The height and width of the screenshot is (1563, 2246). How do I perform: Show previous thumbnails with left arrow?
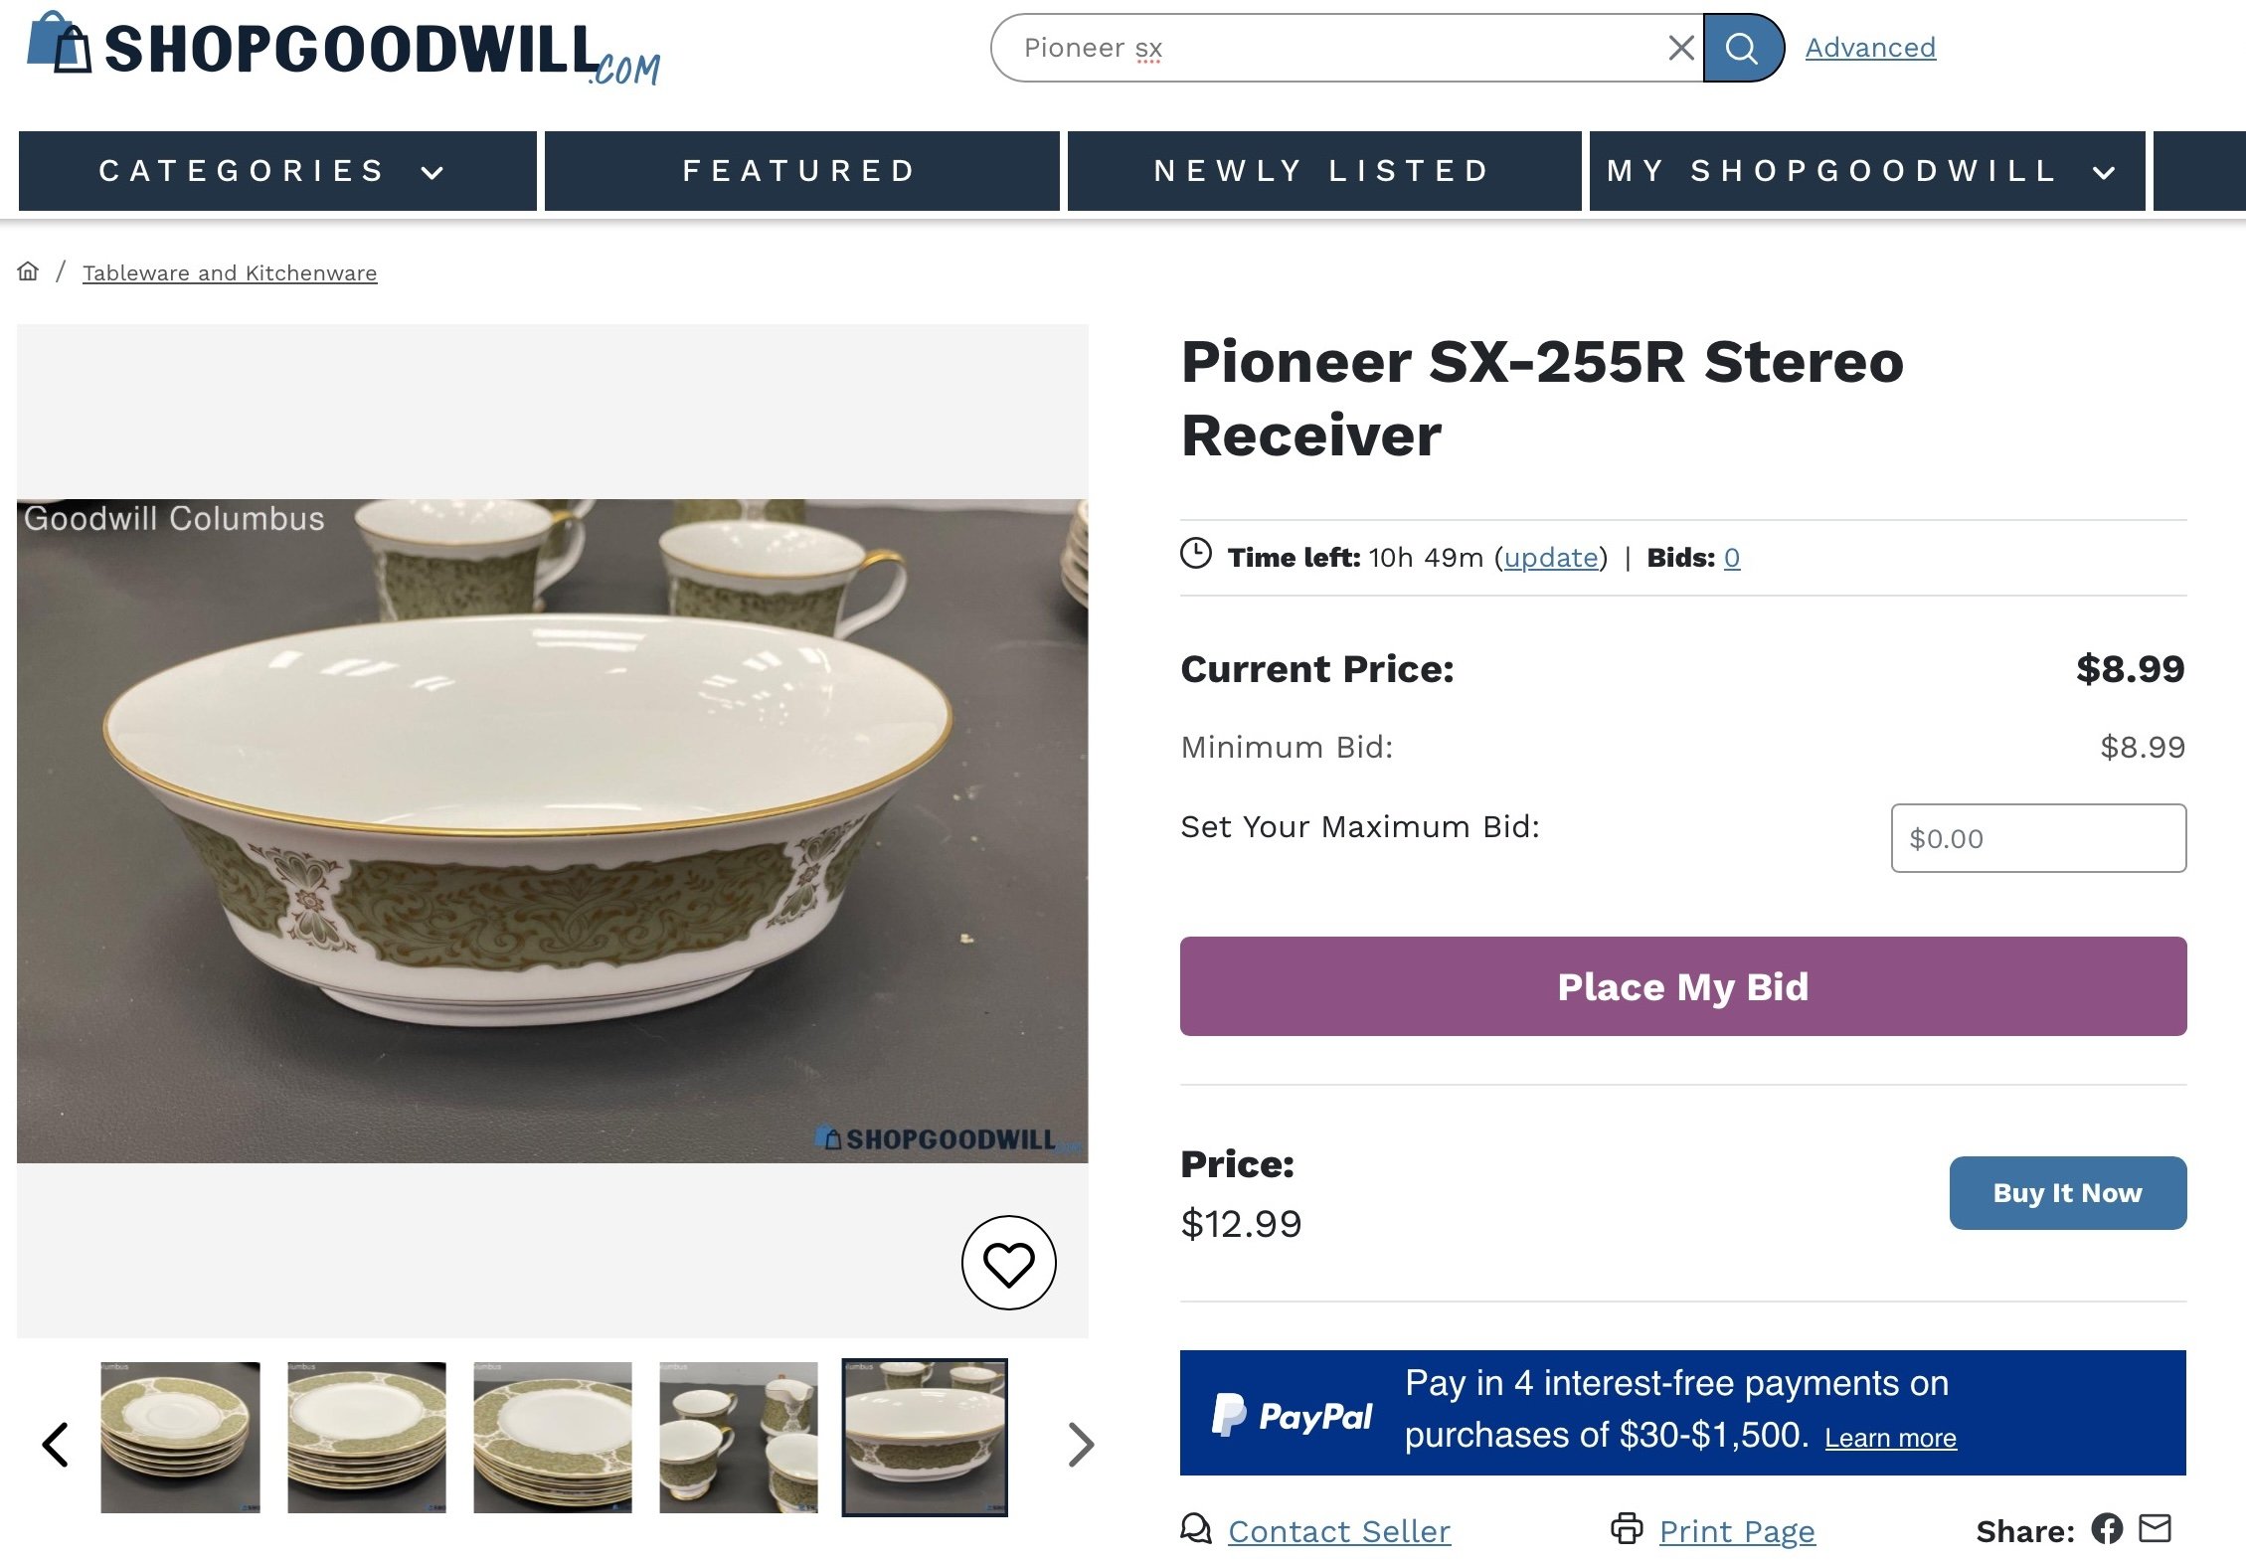56,1444
